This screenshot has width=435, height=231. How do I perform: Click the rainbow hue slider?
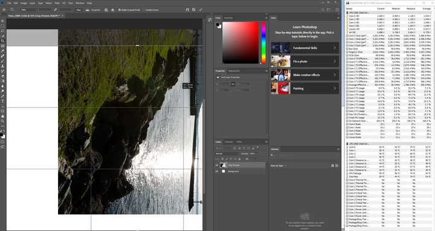[263, 43]
